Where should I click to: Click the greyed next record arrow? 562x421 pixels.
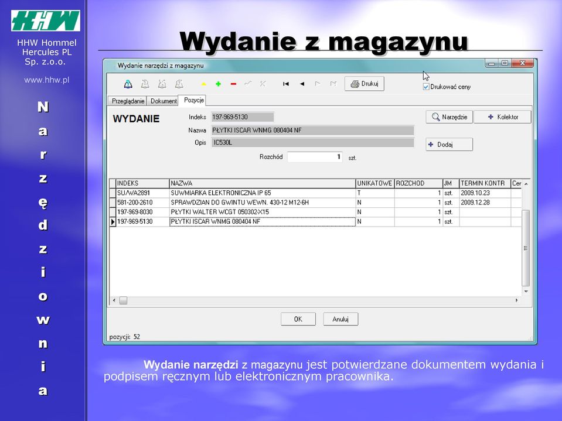point(317,84)
